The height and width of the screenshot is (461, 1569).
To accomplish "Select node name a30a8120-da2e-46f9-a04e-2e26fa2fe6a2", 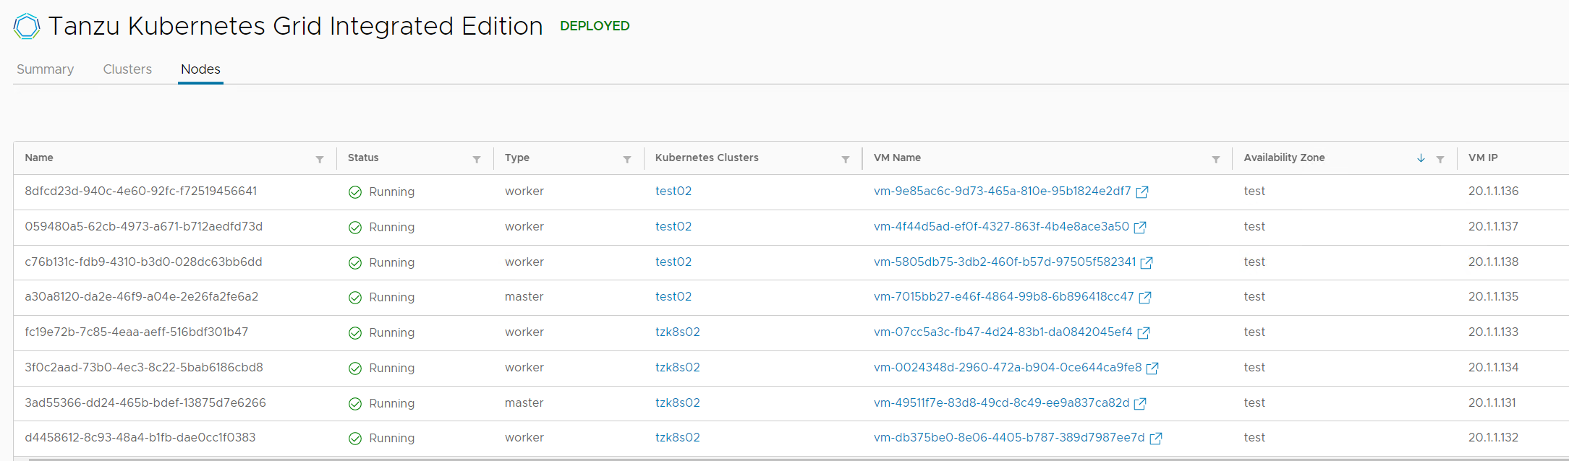I will click(142, 296).
